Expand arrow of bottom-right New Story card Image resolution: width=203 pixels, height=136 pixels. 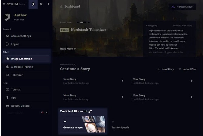tap(192, 97)
